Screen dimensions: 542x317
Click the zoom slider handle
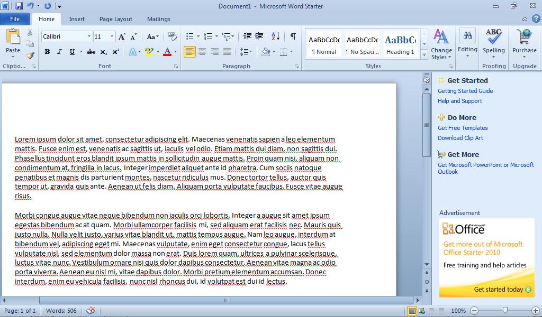click(505, 311)
